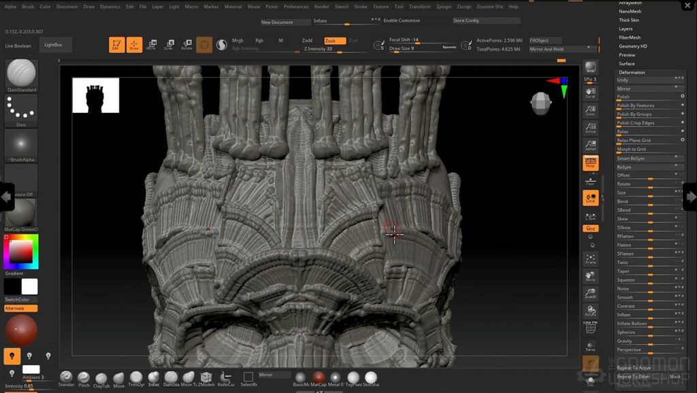Apply the SkinShade material
Viewport: 697px width, 393px height.
(x=371, y=378)
